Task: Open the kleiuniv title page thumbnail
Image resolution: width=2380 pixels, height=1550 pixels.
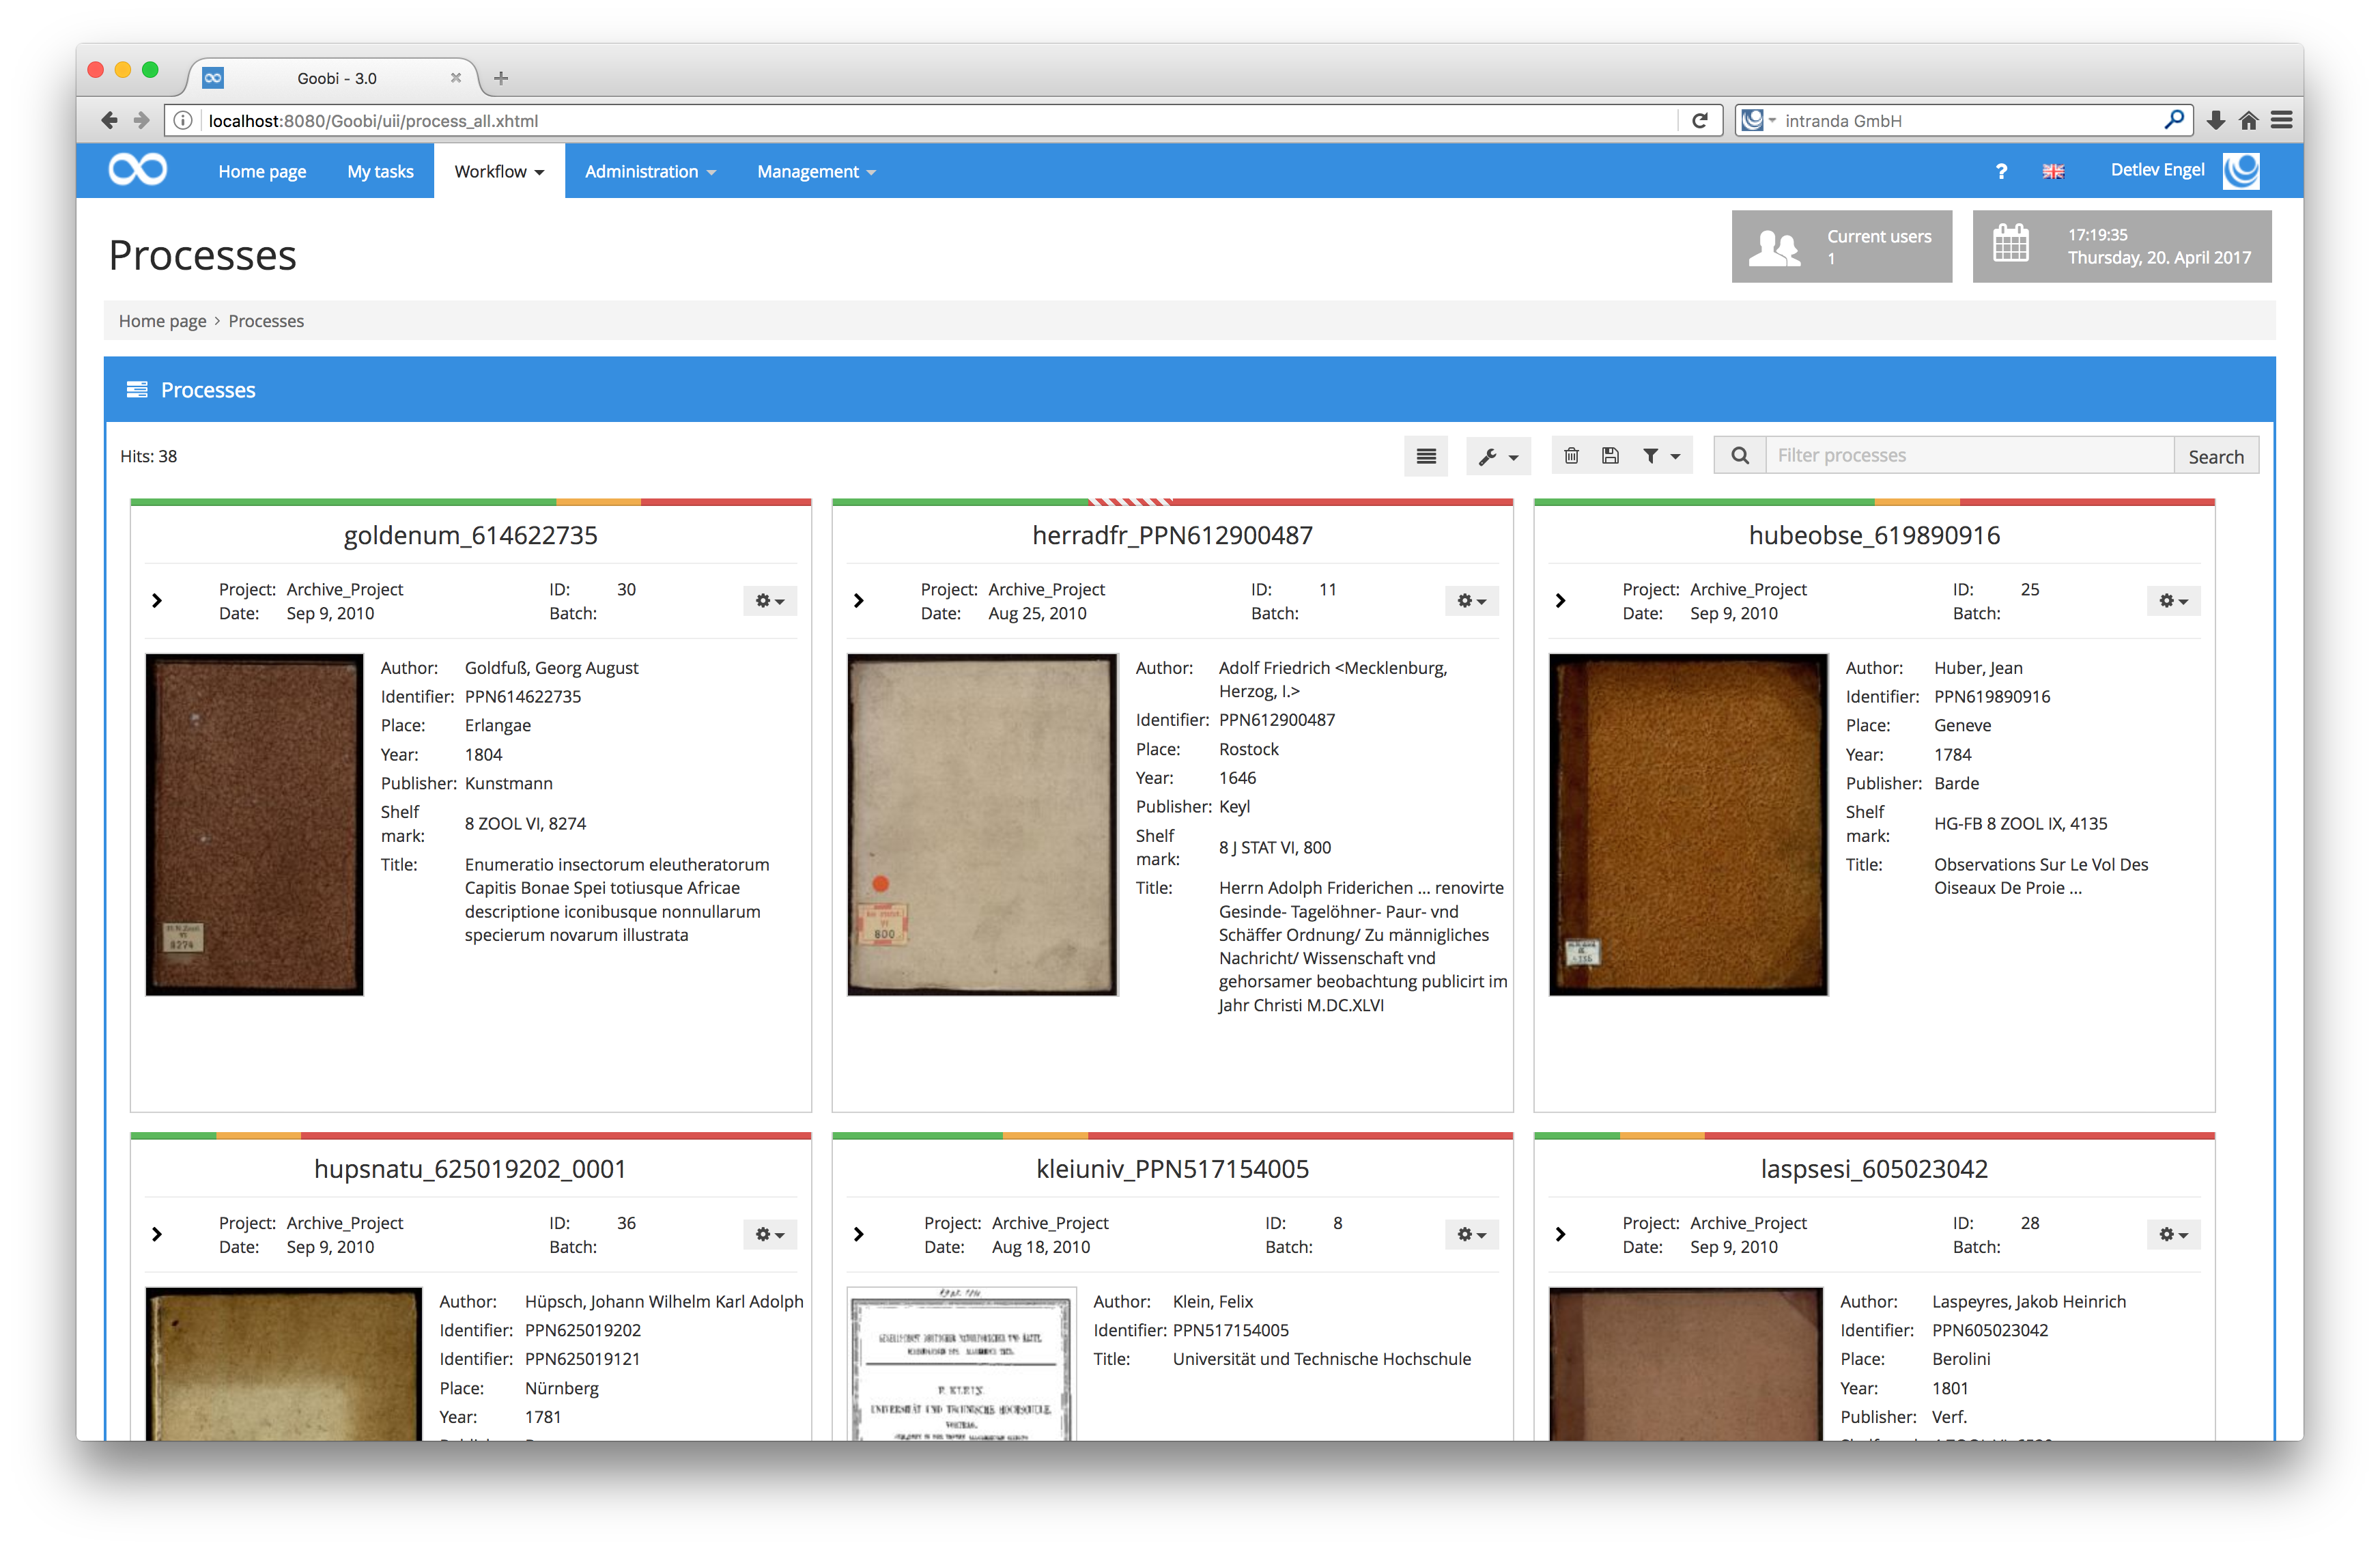Action: coord(962,1364)
